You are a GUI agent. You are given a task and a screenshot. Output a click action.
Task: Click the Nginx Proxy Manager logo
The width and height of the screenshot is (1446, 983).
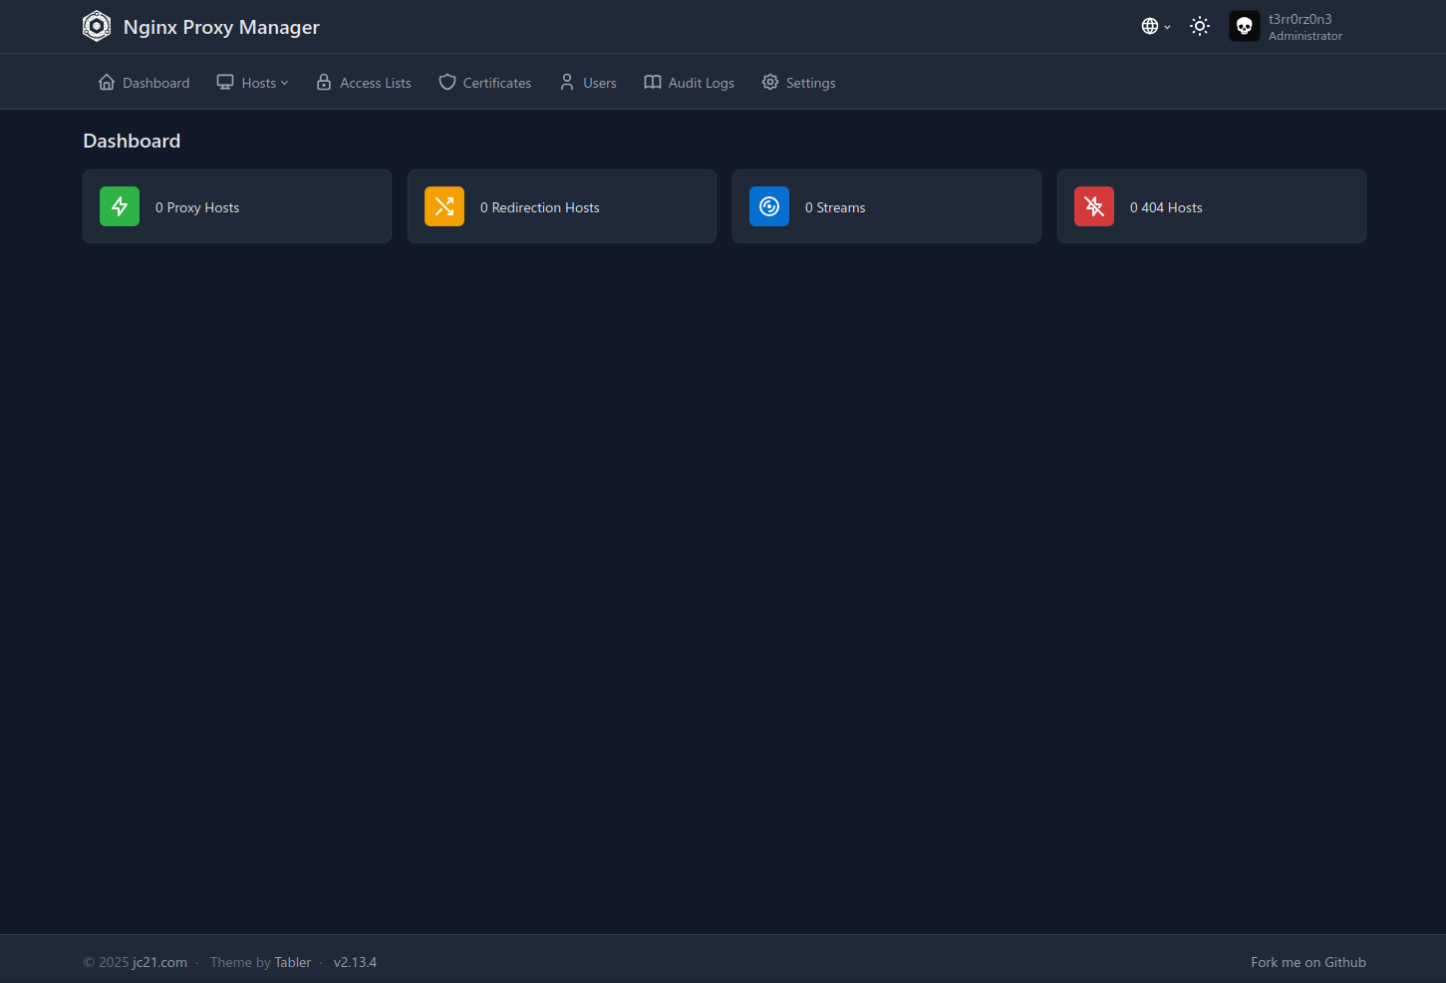(x=97, y=26)
